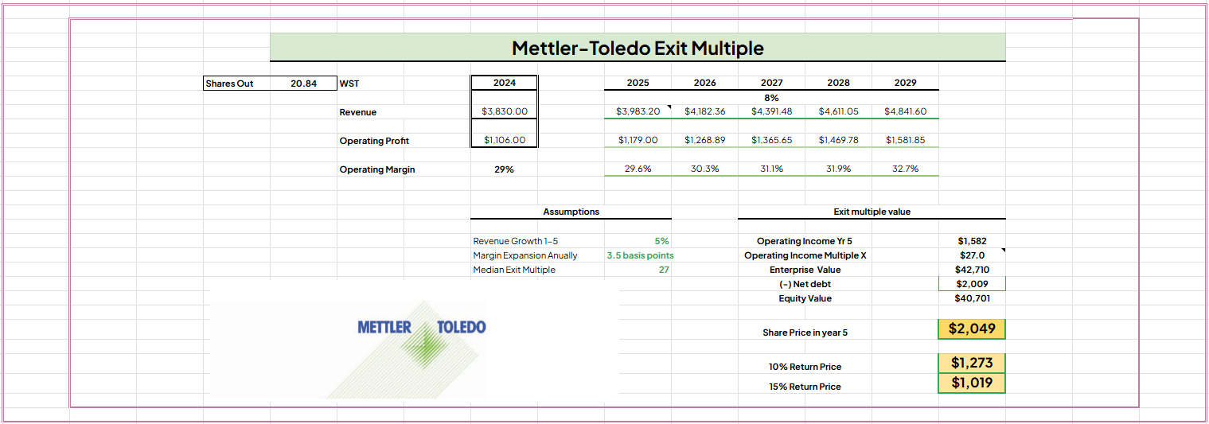Screen dimensions: 1209x424
Task: Click the Assumptions section header
Action: pos(571,212)
